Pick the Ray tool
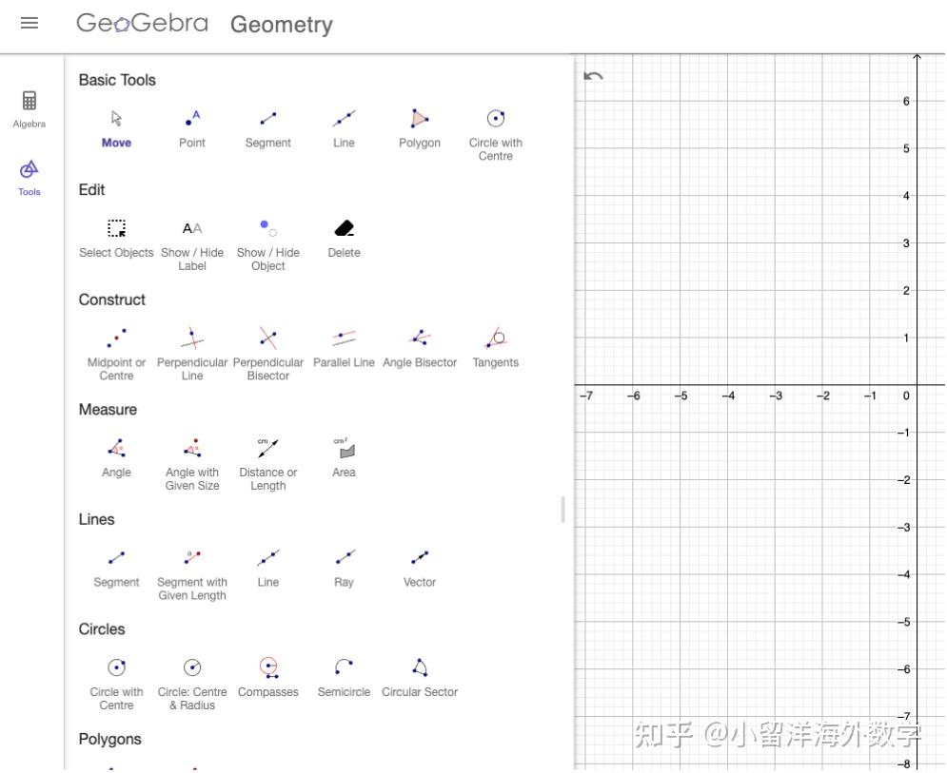Screen dimensions: 947x773 coord(344,562)
